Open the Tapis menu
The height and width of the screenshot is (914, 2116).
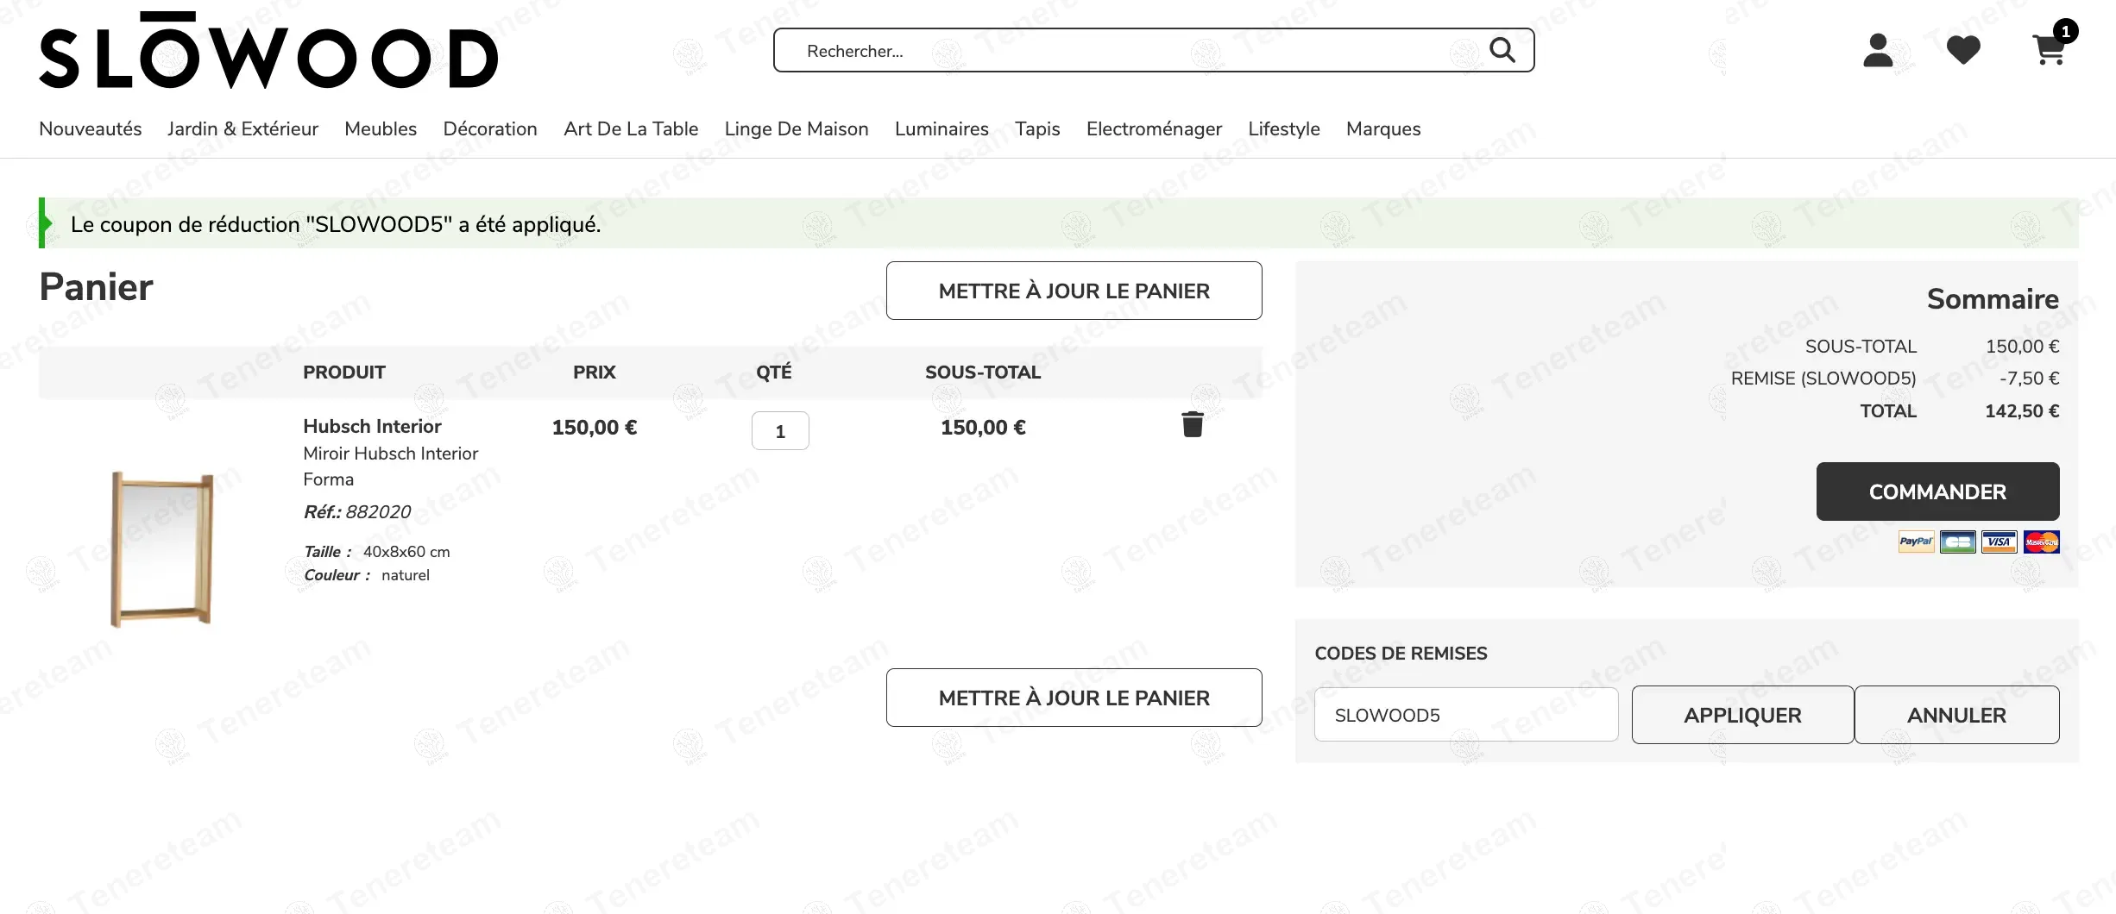(1037, 128)
